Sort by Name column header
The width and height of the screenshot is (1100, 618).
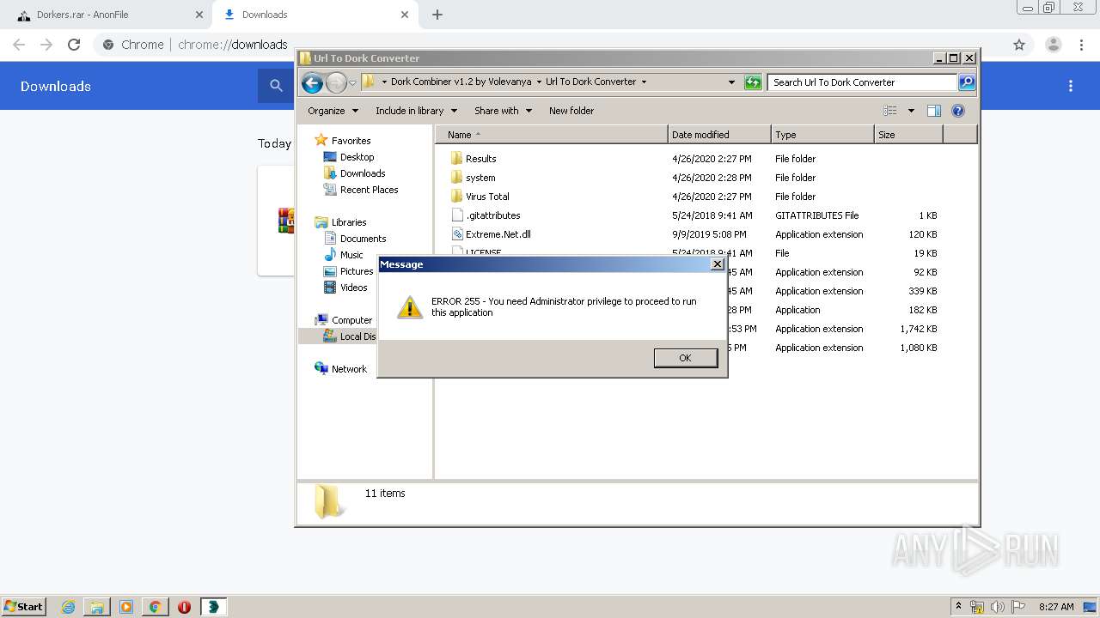tap(552, 135)
